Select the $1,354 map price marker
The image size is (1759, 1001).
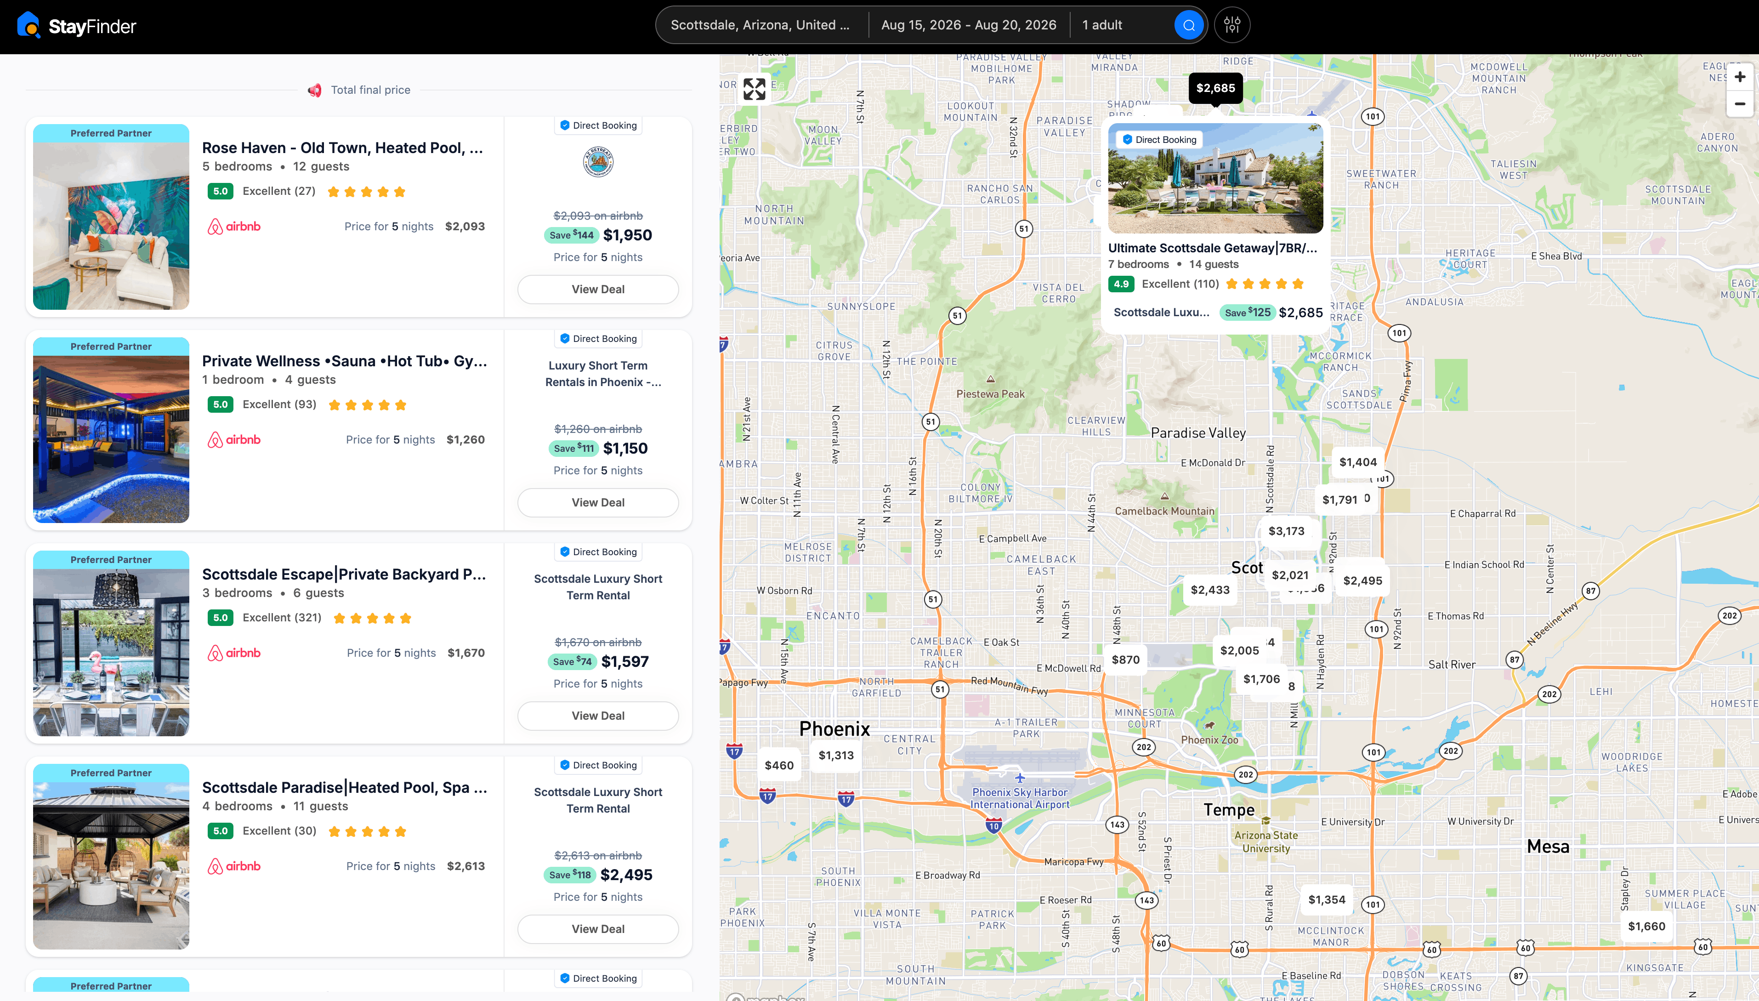1327,900
